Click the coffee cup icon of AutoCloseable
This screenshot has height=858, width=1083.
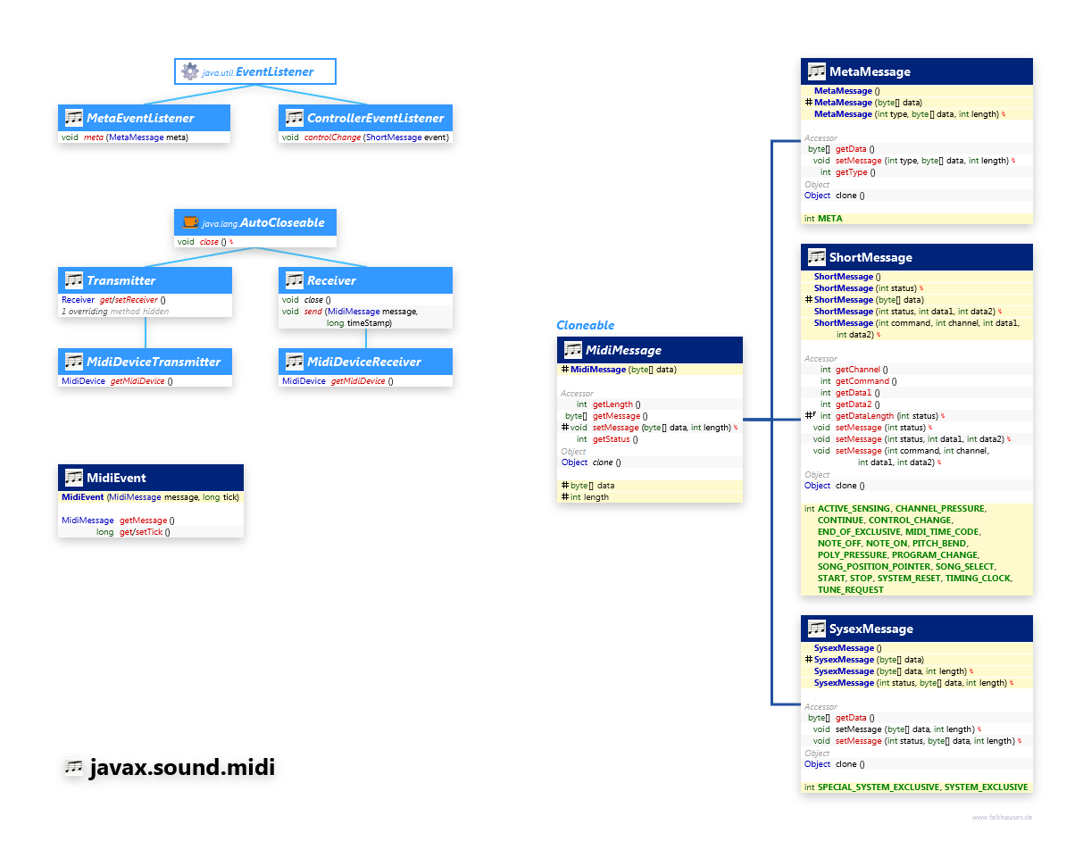tap(189, 222)
